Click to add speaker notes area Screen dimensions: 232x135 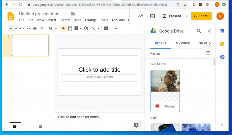point(78,117)
